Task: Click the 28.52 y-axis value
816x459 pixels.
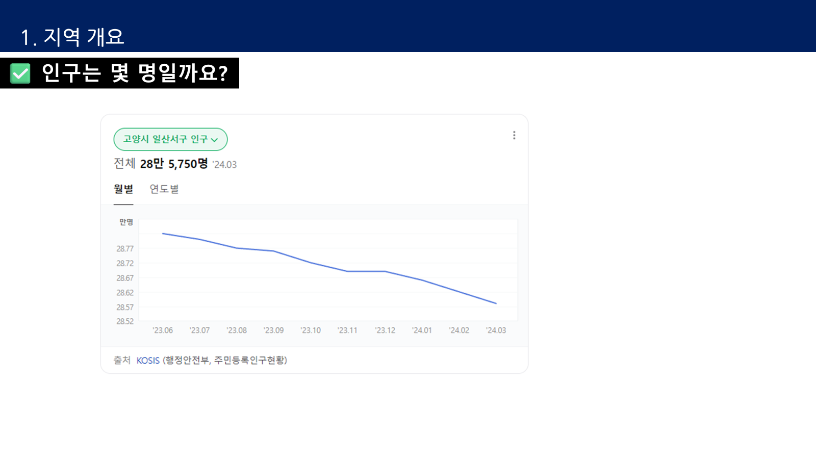Action: [x=125, y=322]
